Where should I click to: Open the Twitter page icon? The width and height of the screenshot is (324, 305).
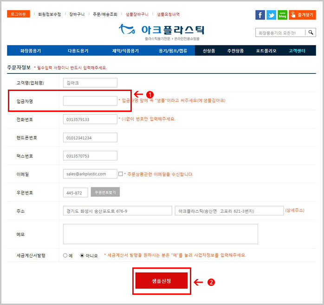(271, 15)
